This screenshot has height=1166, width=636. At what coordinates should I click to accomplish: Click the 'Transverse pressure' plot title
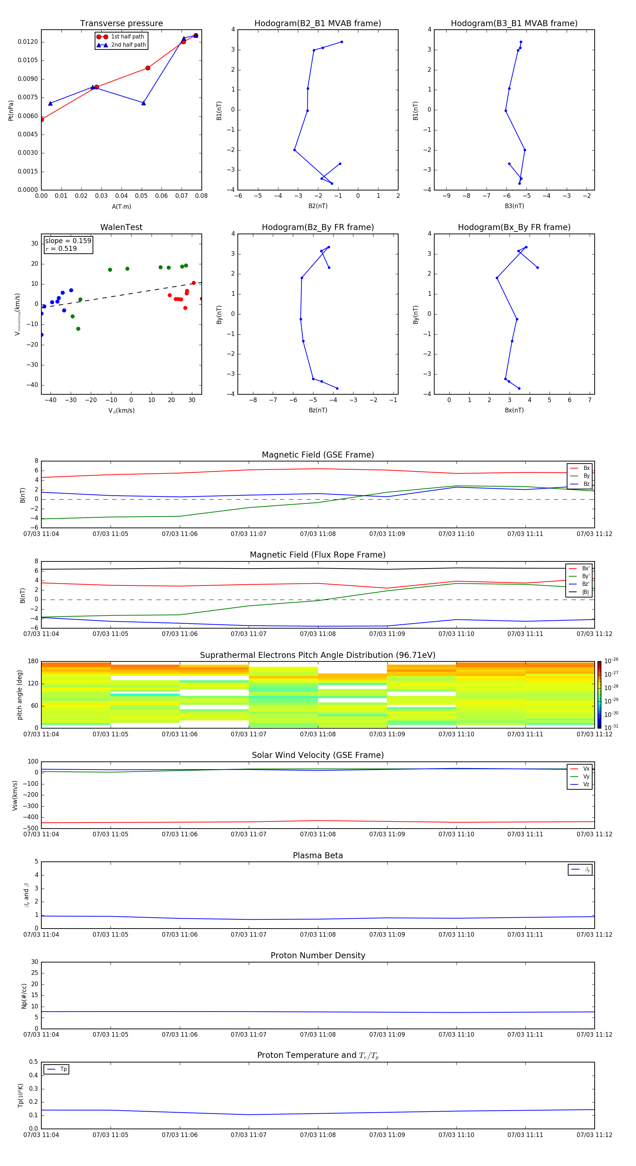[121, 24]
